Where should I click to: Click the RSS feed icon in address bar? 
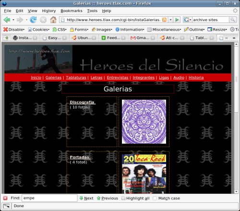[164, 20]
